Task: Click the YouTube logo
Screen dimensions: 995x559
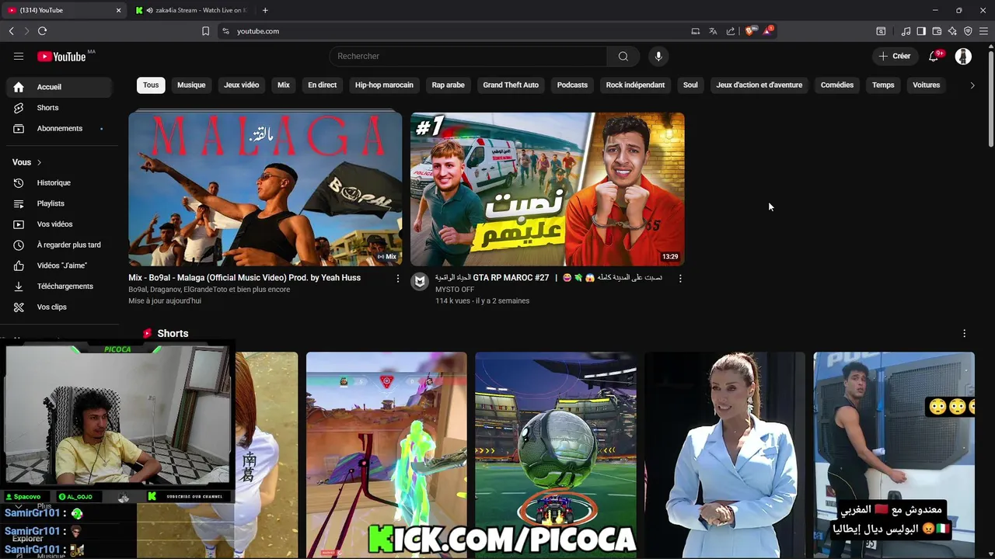Action: coord(61,56)
